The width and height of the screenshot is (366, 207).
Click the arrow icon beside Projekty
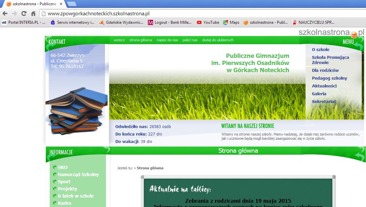(x=55, y=188)
